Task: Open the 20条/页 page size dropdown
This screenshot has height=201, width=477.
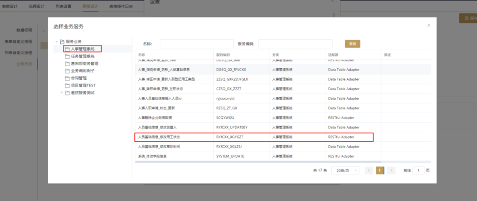Action: (346, 170)
